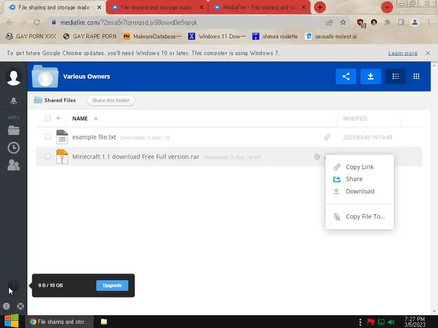Toggle the NAME sort arrow
Viewport: 438px width, 328px height.
pyautogui.click(x=96, y=118)
